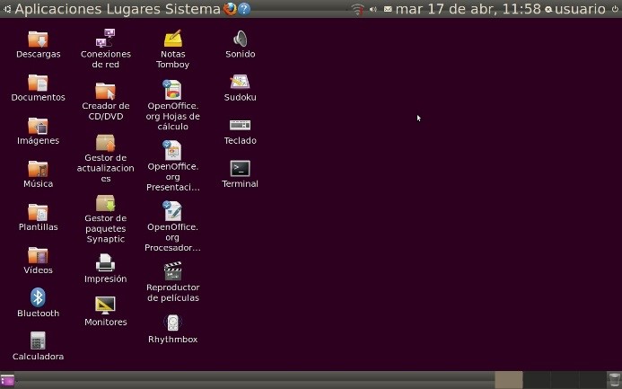Image resolution: width=622 pixels, height=389 pixels.
Task: Open the calendar from date and time
Action: 468,9
